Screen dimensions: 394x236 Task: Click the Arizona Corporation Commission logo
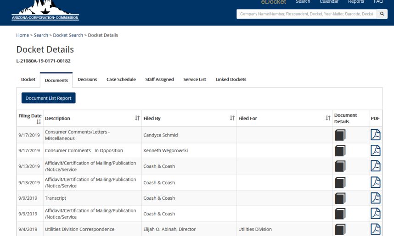[x=45, y=11]
